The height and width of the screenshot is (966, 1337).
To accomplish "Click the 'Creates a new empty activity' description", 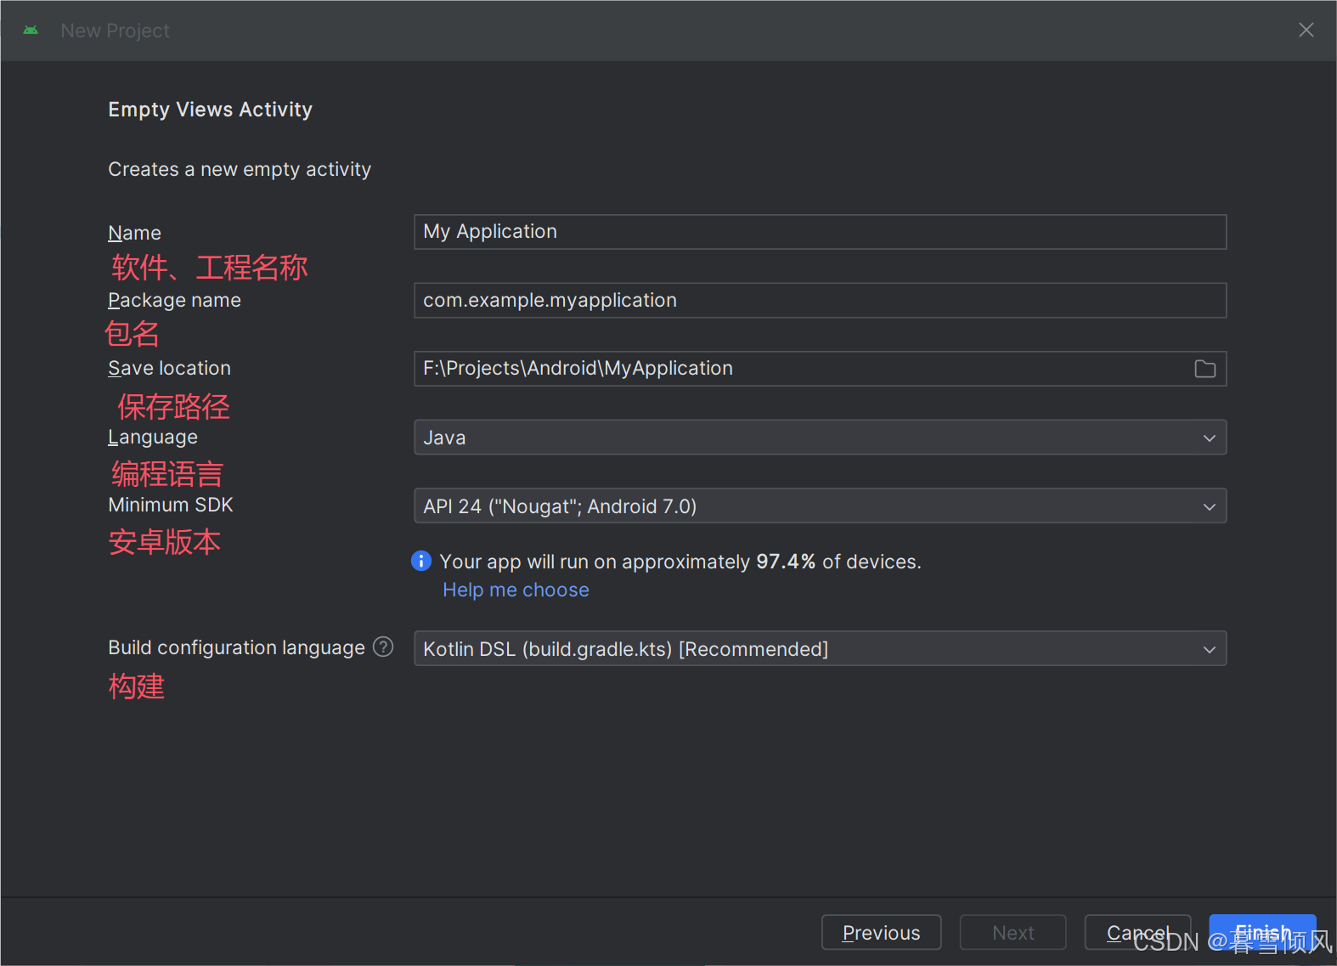I will click(240, 170).
